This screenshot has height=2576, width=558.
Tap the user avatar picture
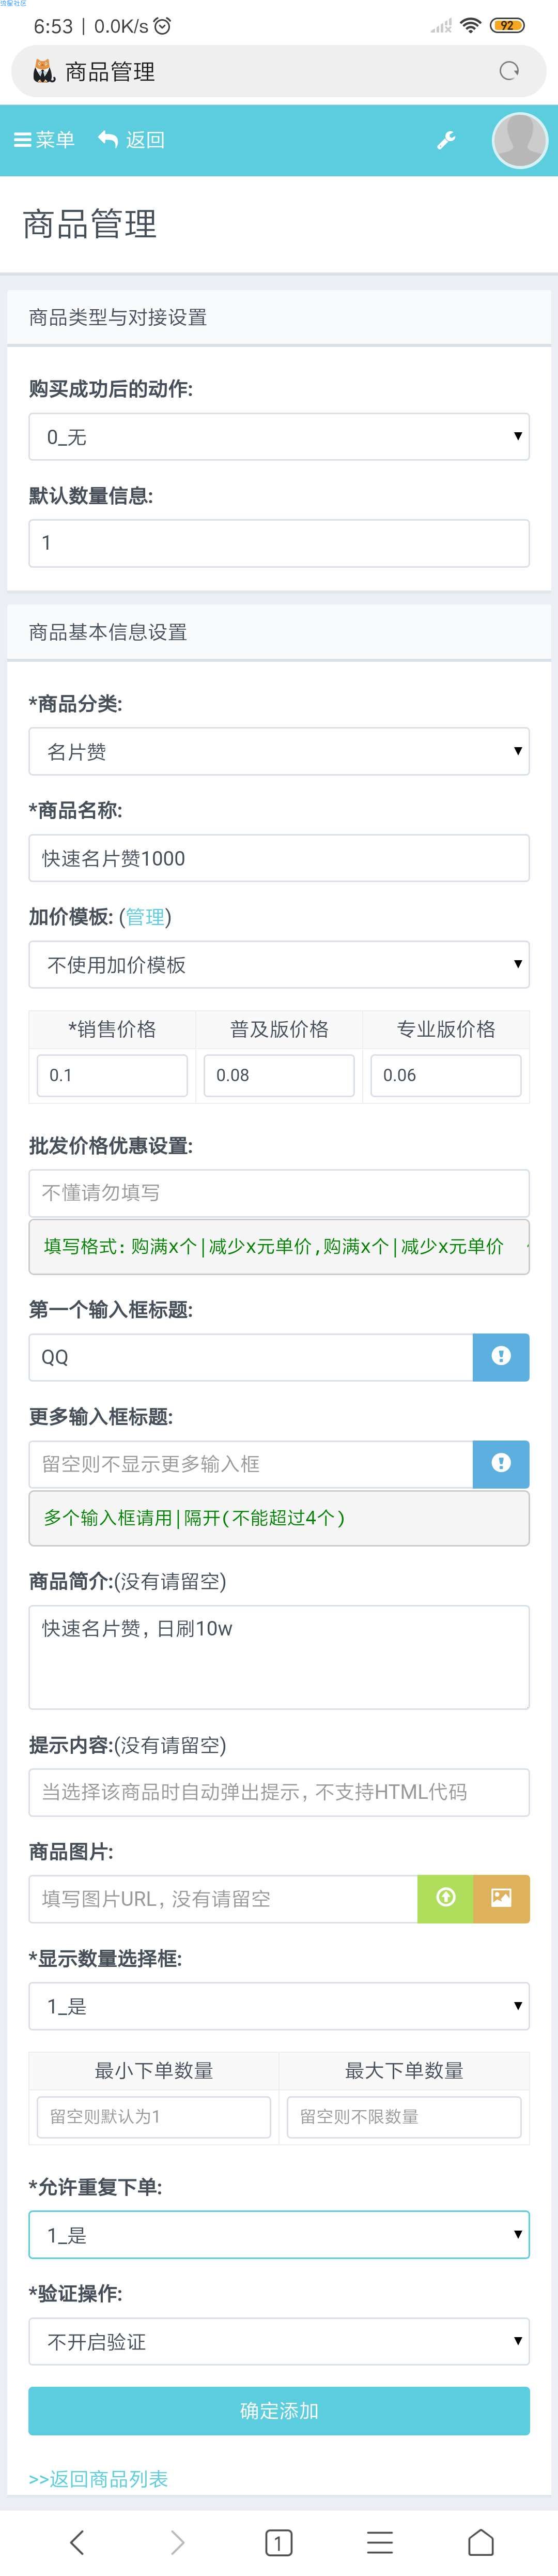tap(520, 140)
